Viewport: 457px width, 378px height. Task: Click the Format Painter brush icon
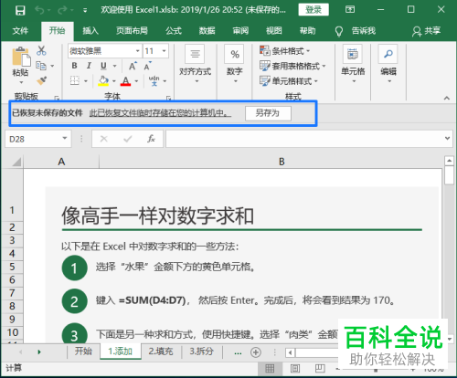tap(41, 80)
